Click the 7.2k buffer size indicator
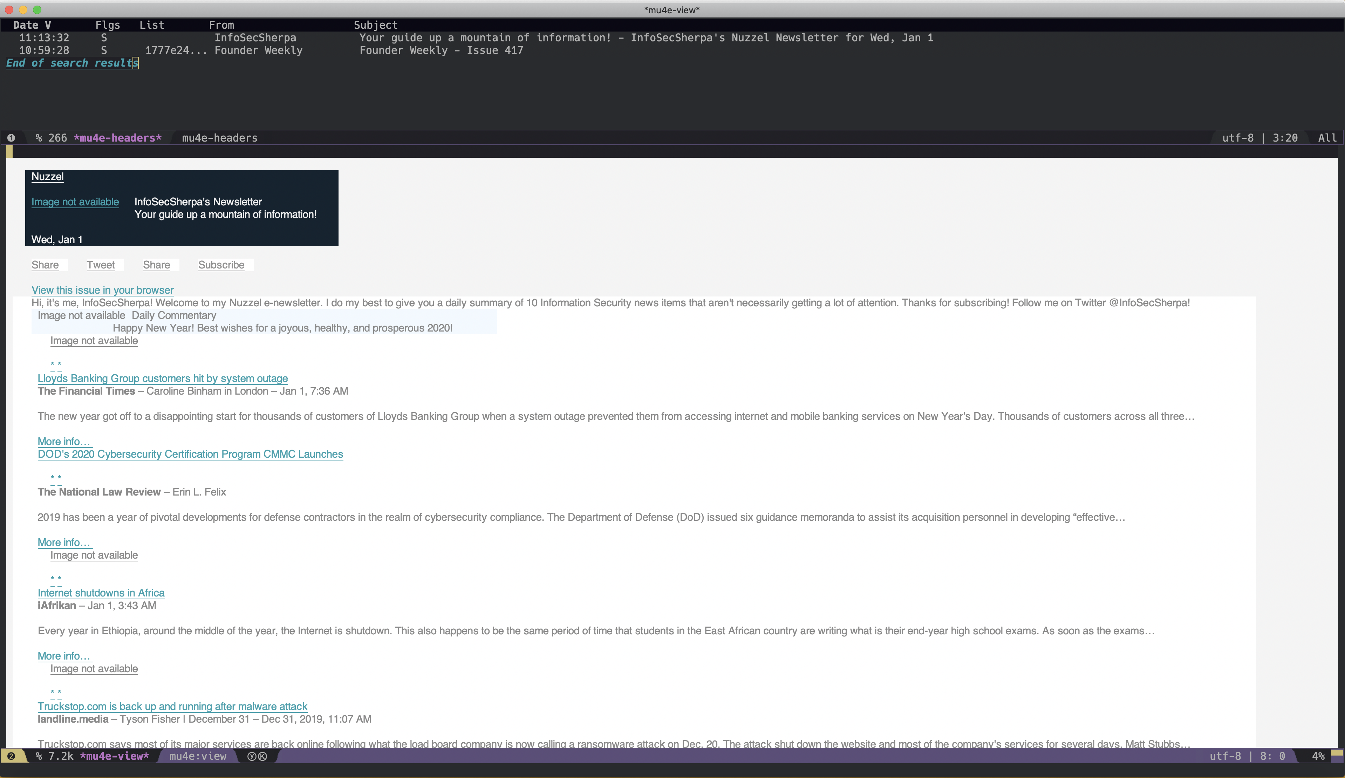 (x=61, y=756)
